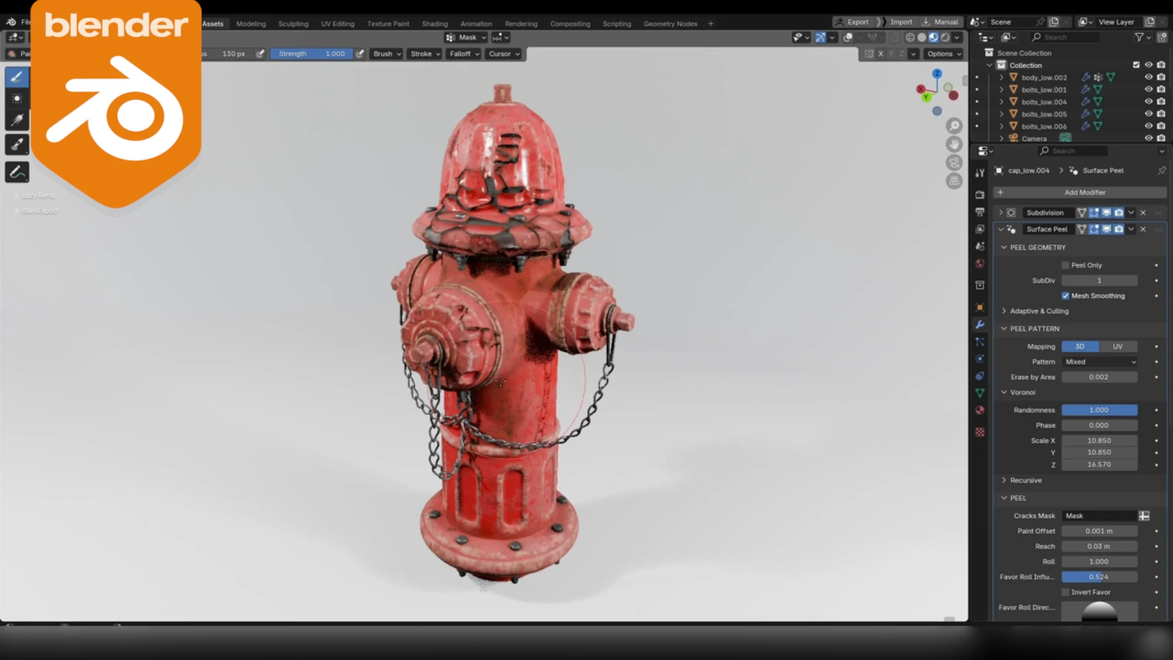Viewport: 1173px width, 660px height.
Task: Select the Draw brush tool
Action: (17, 77)
